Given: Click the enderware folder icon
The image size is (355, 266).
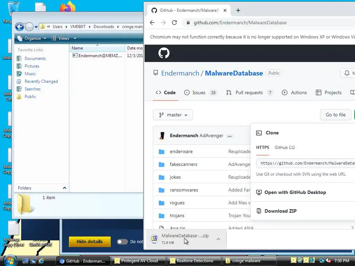Looking at the screenshot, I should point(162,152).
